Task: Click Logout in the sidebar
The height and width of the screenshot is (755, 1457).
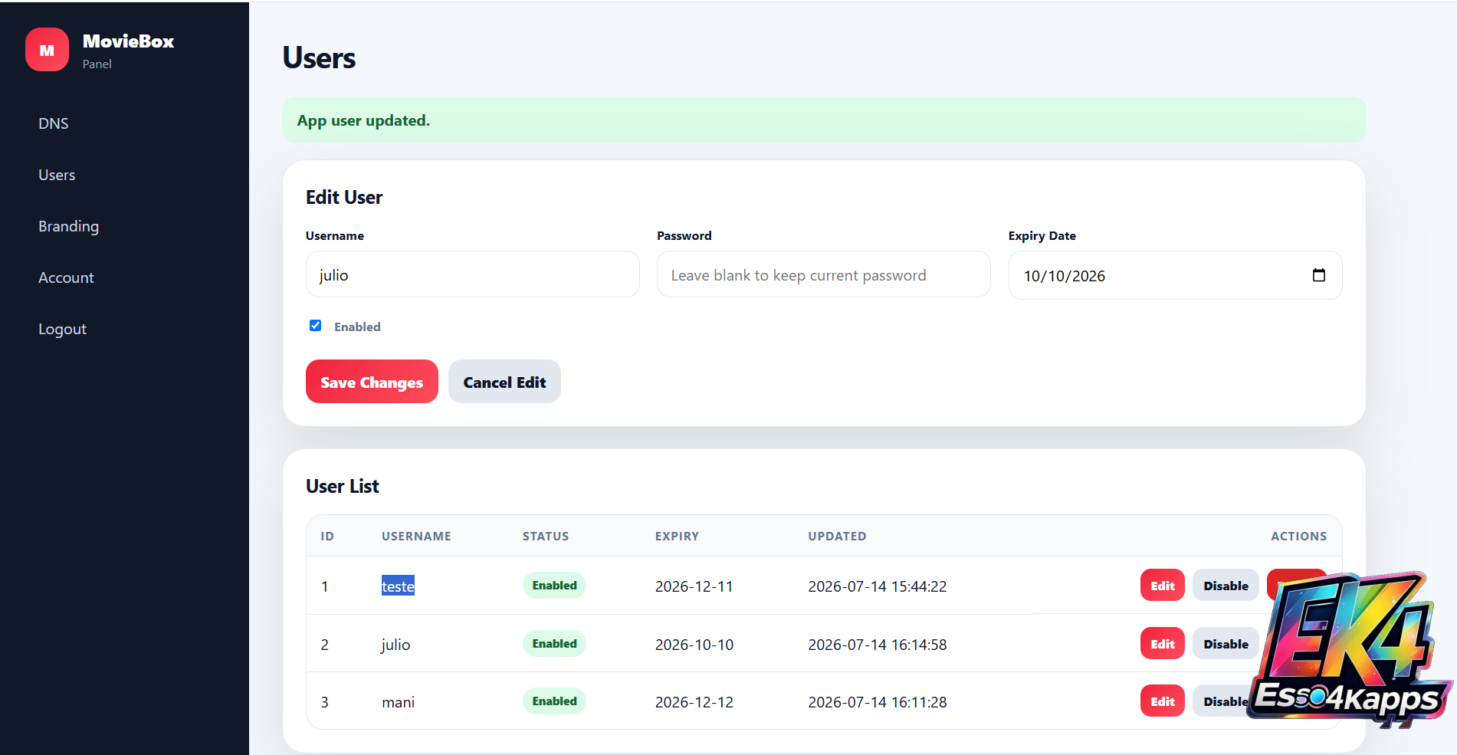Action: (x=62, y=329)
